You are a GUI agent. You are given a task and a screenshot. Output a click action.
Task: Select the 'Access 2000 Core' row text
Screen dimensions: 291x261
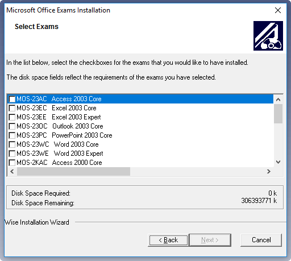point(77,163)
